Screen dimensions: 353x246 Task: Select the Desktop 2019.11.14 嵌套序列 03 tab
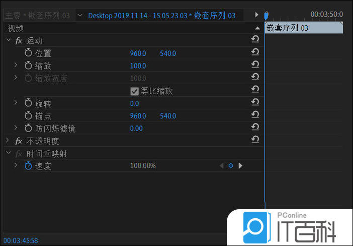tap(161, 16)
